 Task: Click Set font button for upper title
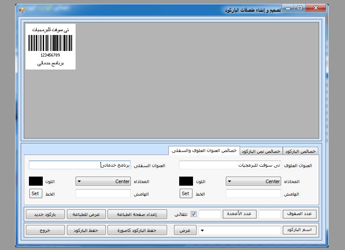coord(186,194)
